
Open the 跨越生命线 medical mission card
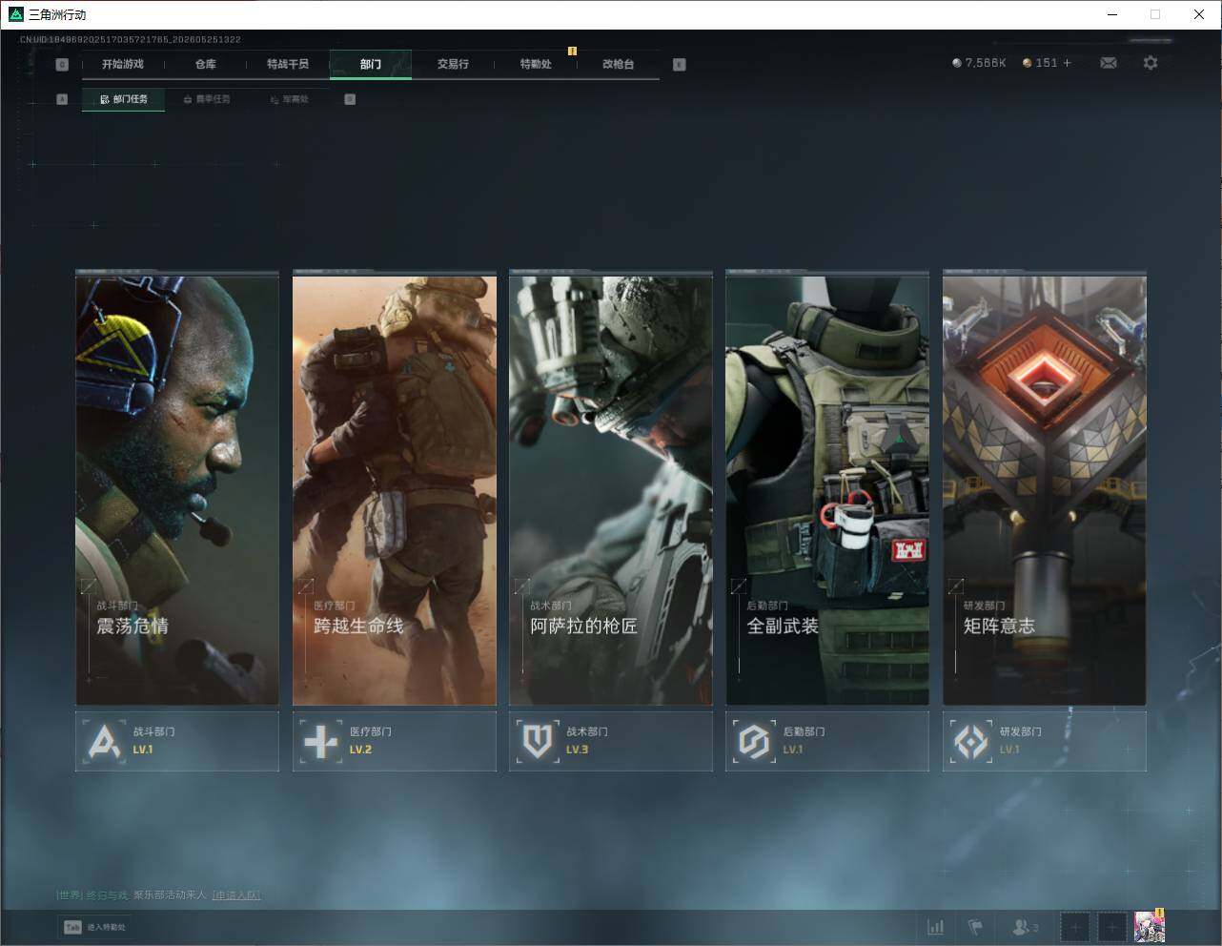395,488
